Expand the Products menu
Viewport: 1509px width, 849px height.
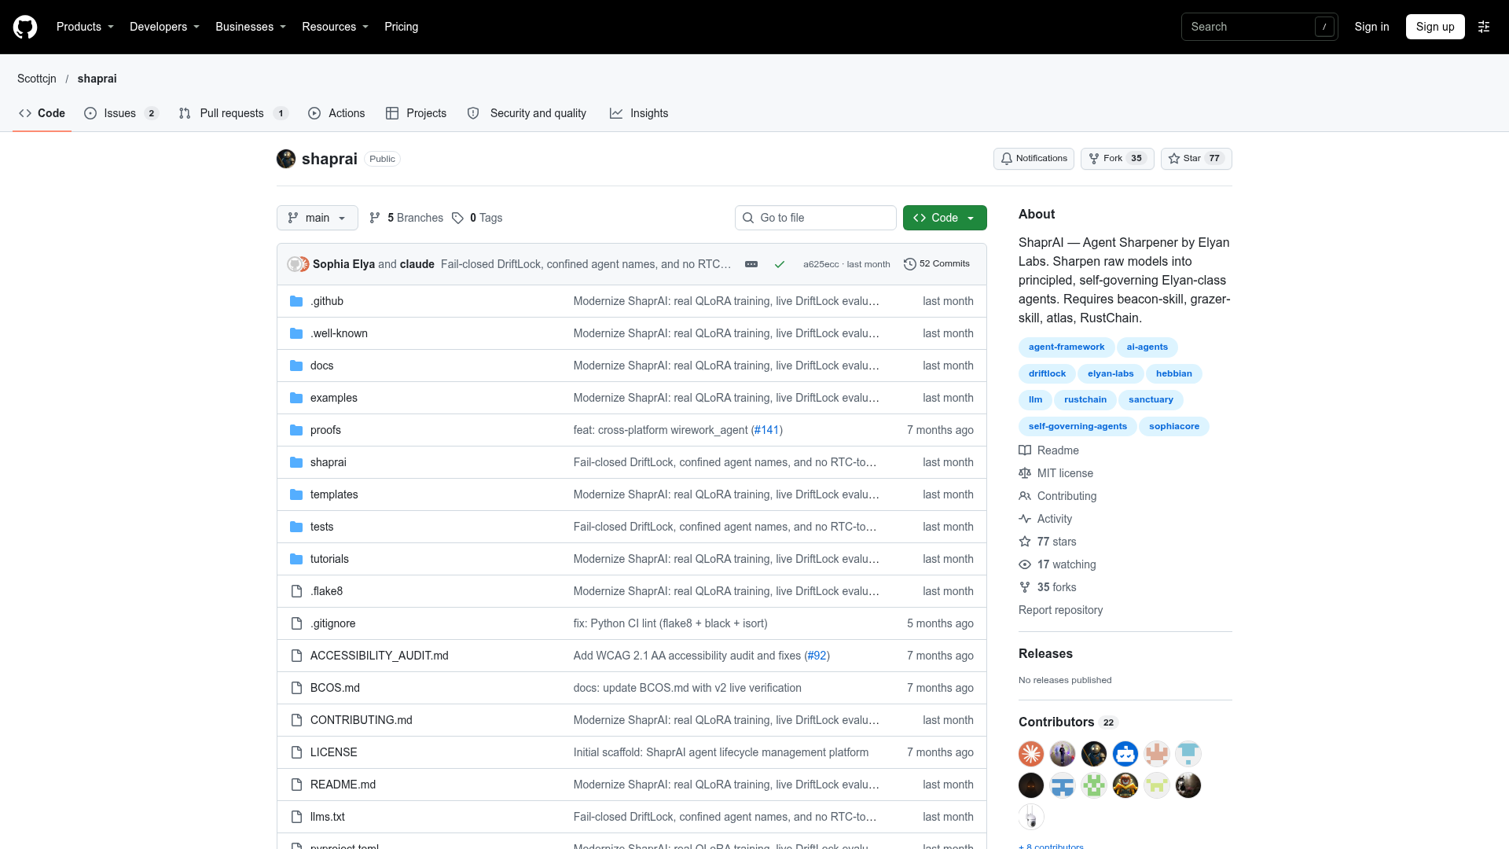coord(85,27)
